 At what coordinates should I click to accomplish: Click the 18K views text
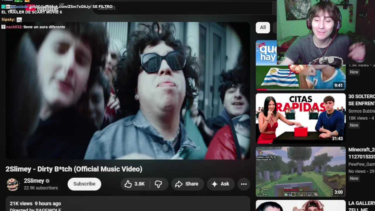tap(358, 118)
